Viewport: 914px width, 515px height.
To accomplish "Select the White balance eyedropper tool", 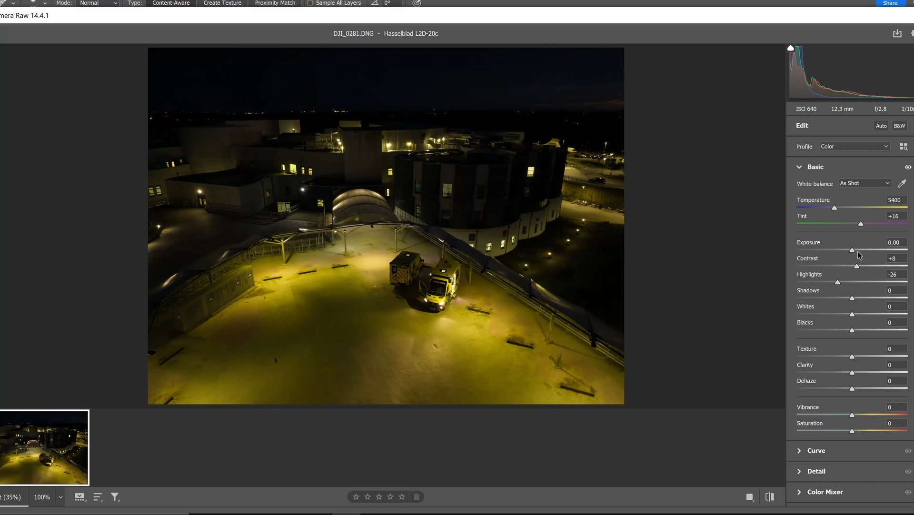I will 902,184.
